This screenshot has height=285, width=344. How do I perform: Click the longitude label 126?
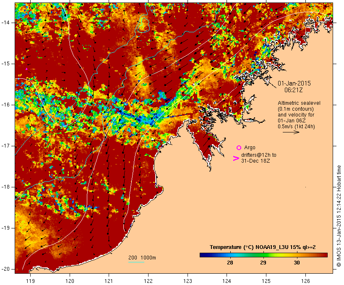305,281
